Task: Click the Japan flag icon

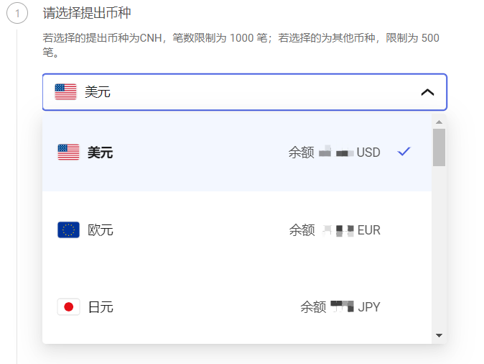Action: pyautogui.click(x=68, y=307)
